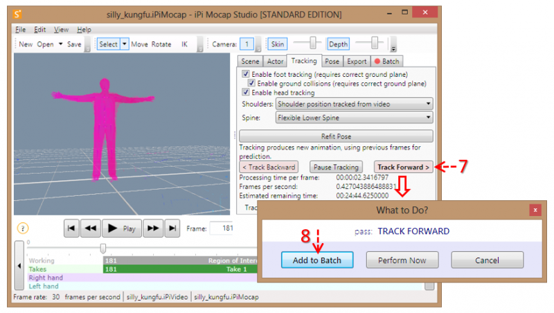Click Cancel in What to Do dialog
The height and width of the screenshot is (313, 554).
point(487,260)
